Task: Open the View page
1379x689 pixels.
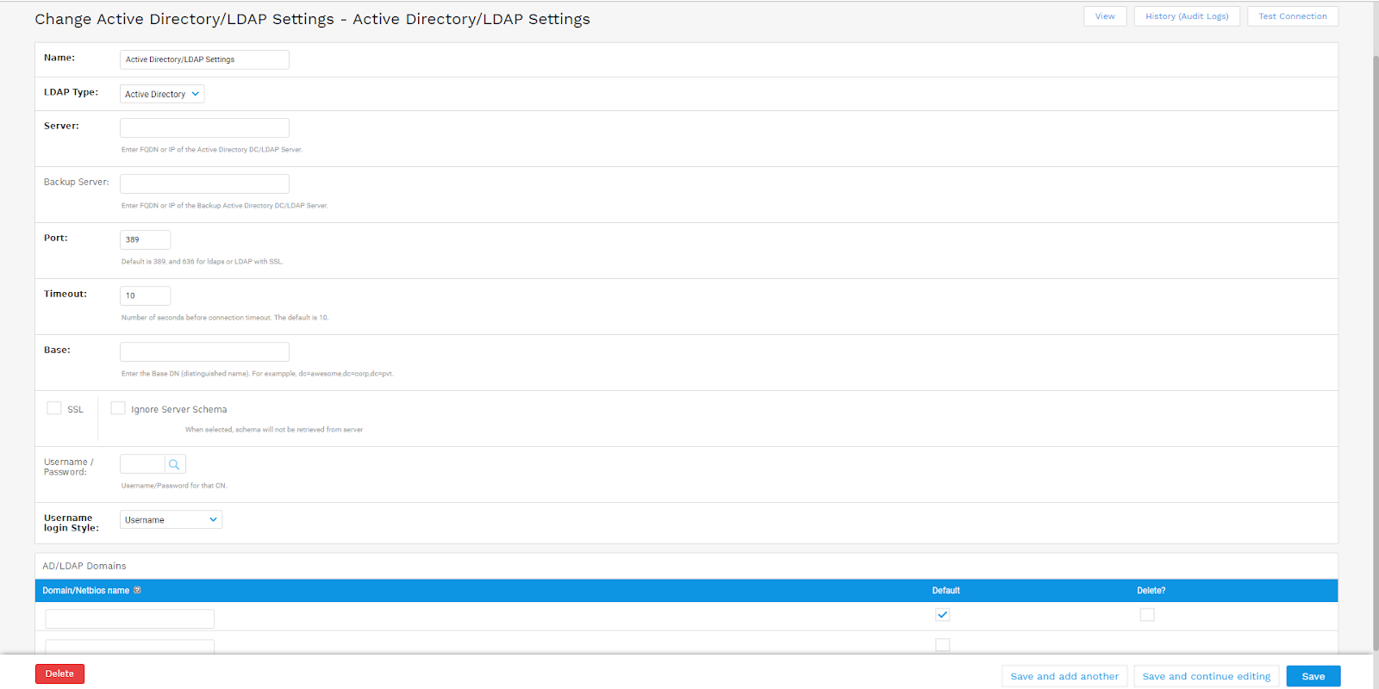Action: [x=1104, y=16]
